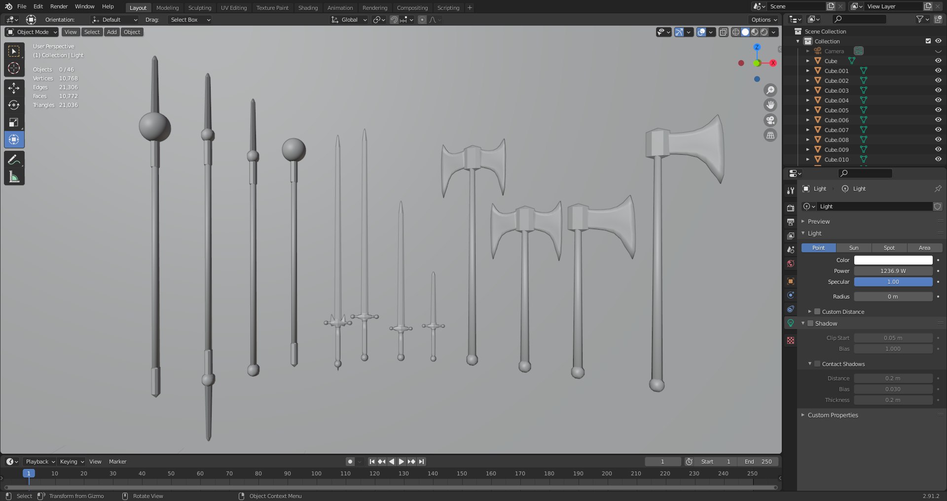The width and height of the screenshot is (947, 501).
Task: Click the current frame number field
Action: [x=662, y=462]
